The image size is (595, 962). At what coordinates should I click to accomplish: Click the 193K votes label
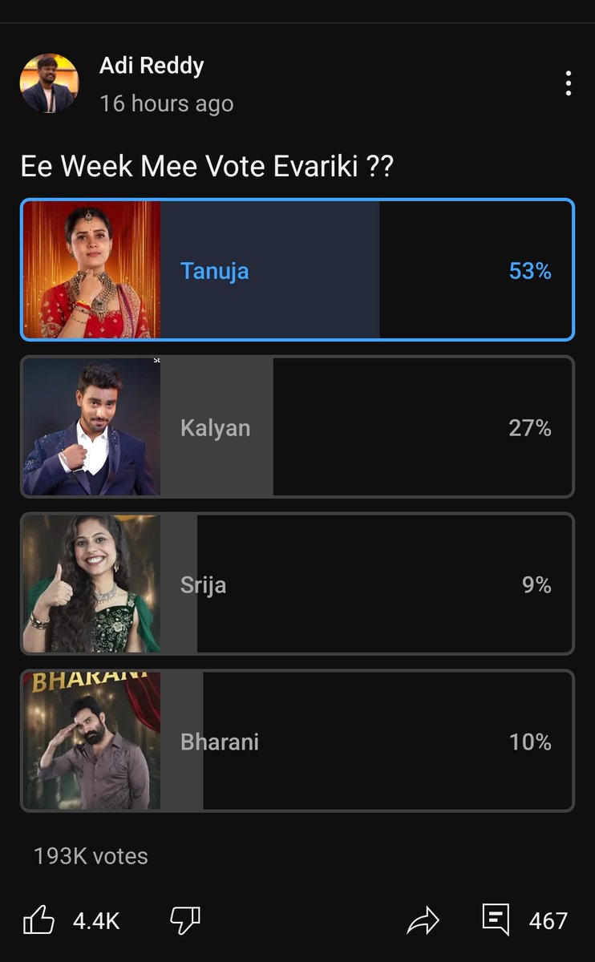point(91,856)
